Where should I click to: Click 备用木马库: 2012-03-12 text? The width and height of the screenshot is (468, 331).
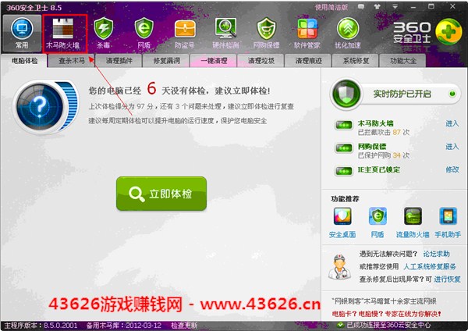[123, 326]
